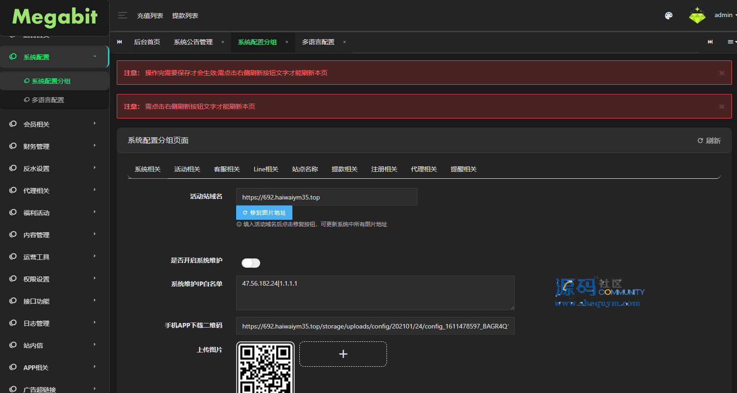Image resolution: width=737 pixels, height=393 pixels.
Task: Close the 多语言配置 tab
Action: tap(345, 42)
